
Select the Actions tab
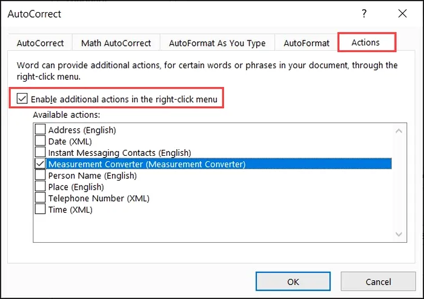click(x=366, y=43)
